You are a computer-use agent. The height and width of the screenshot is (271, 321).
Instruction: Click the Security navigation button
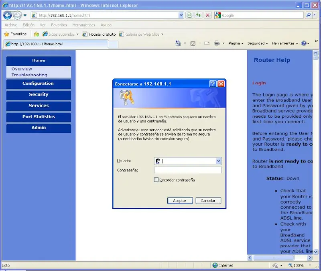[x=39, y=95]
